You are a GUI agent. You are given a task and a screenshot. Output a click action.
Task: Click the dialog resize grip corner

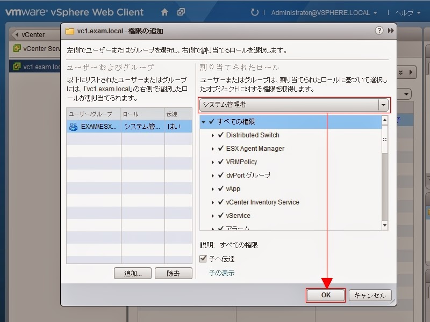coord(393,302)
